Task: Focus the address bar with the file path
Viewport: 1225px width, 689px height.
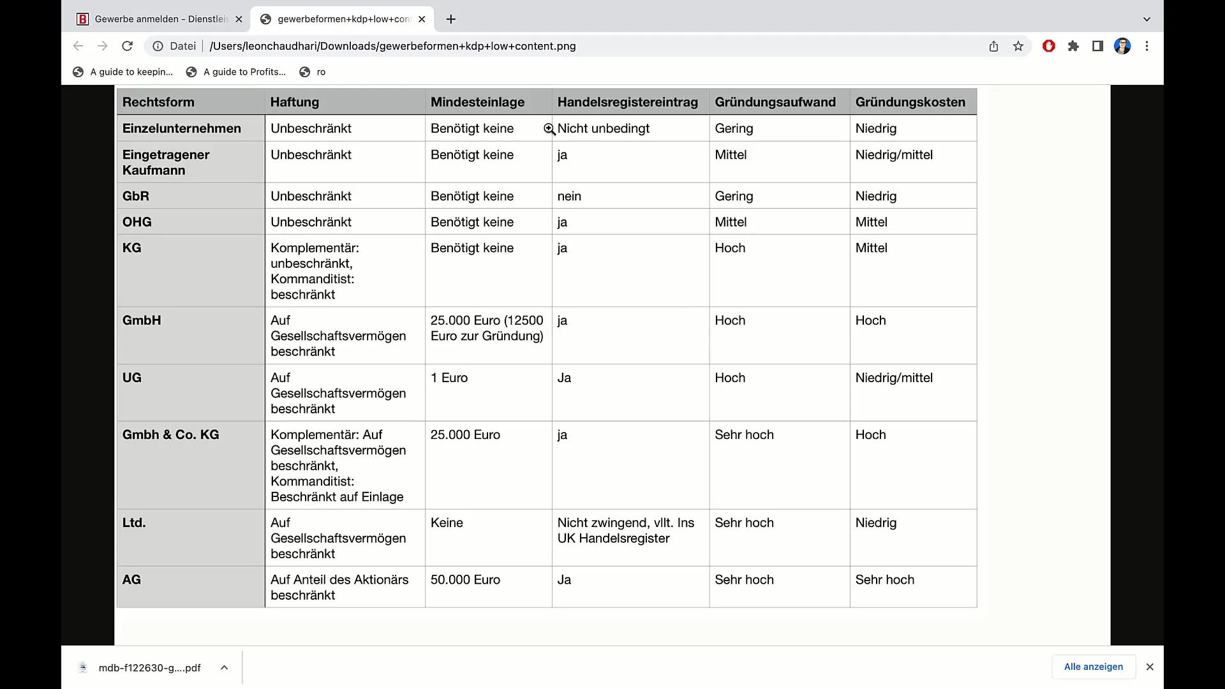Action: [587, 46]
